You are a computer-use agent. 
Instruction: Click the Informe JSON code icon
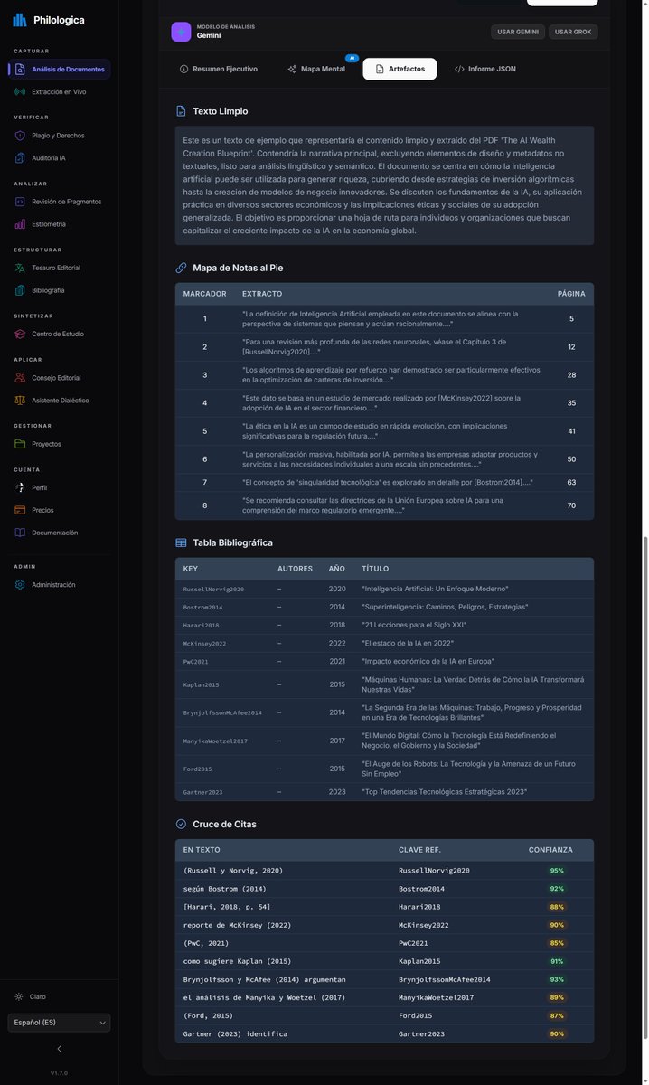point(459,69)
